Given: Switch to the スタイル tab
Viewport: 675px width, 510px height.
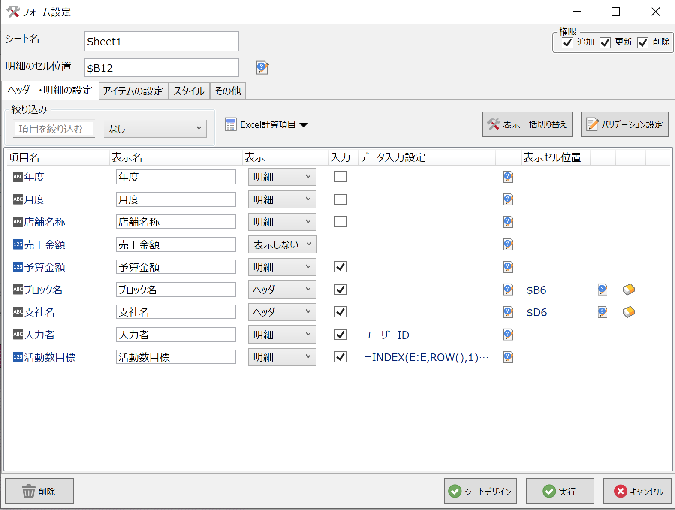Looking at the screenshot, I should point(189,91).
